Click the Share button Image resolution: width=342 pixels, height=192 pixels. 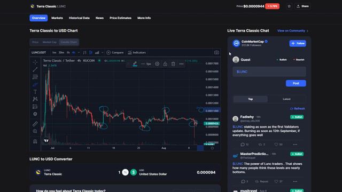pyautogui.click(x=302, y=6)
